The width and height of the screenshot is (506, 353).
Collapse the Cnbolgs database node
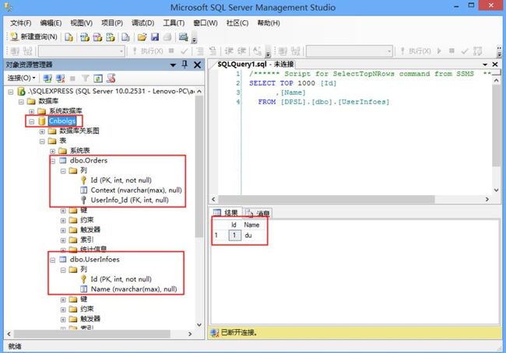31,121
